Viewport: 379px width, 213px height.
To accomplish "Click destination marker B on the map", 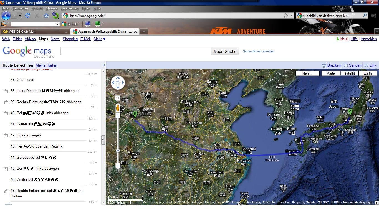I will 135,114.
